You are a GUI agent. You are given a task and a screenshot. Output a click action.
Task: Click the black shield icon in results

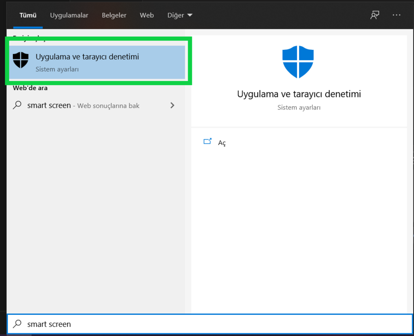(21, 60)
